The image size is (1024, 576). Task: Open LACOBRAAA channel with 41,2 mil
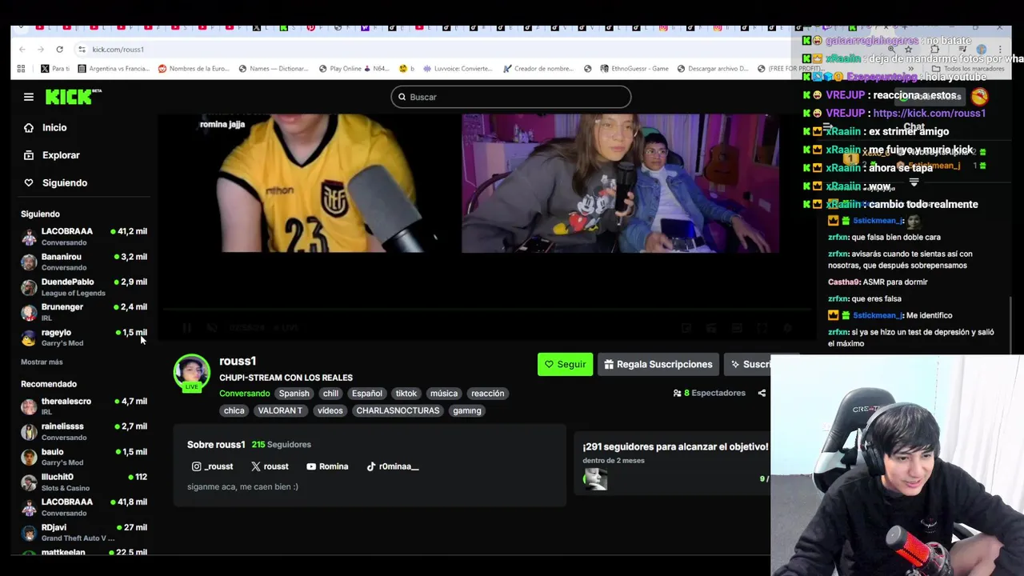tap(83, 237)
